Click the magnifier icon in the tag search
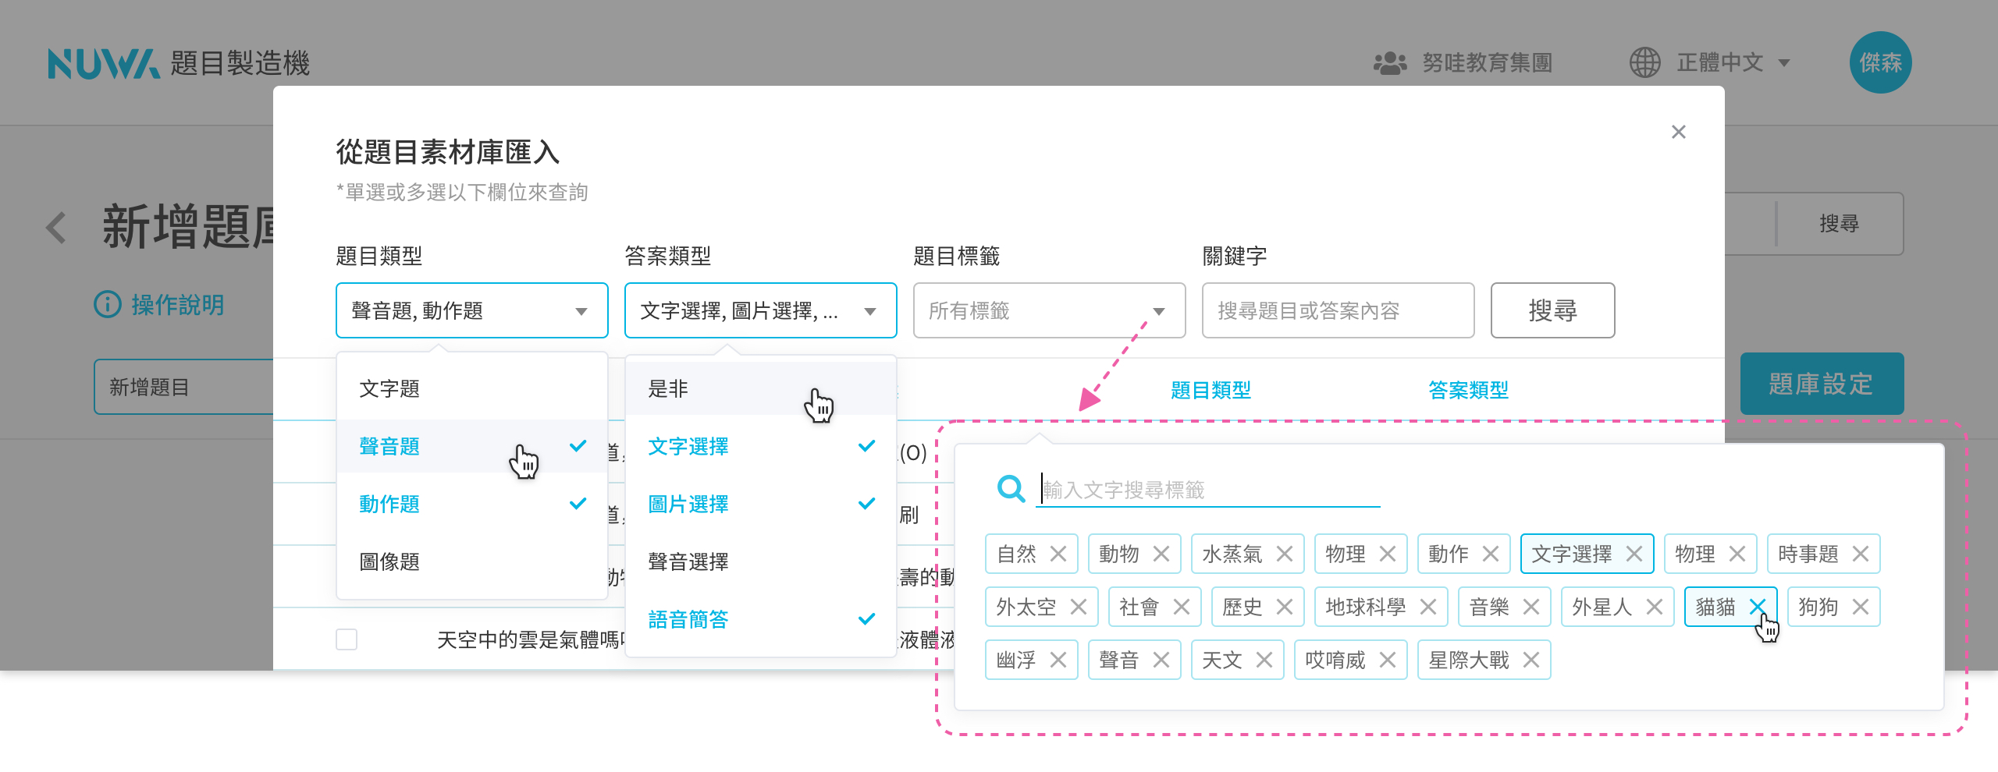The image size is (1998, 772). coord(1011,489)
